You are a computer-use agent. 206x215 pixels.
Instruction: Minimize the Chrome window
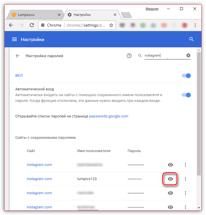point(168,9)
